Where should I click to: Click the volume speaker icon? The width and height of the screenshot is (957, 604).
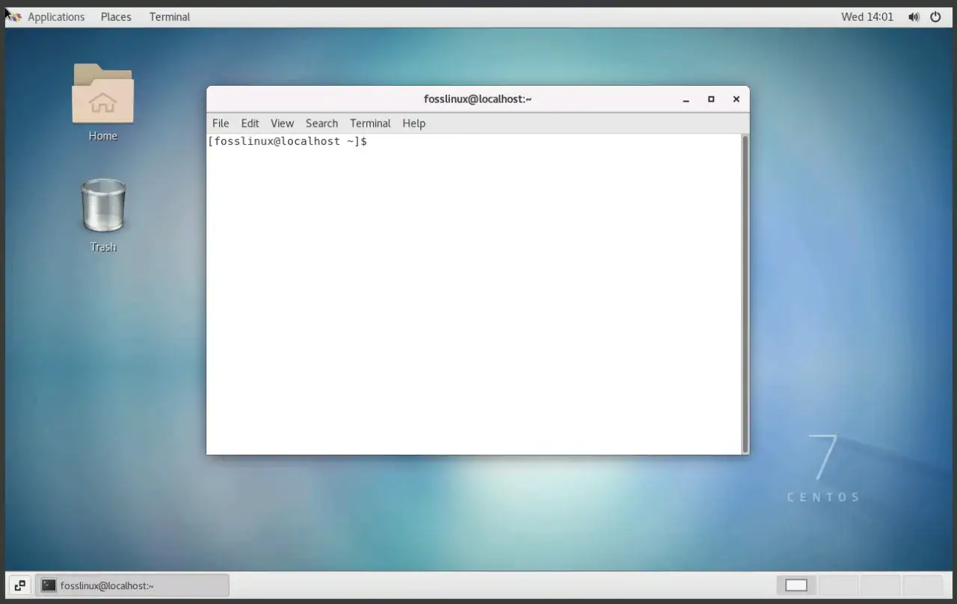(914, 16)
